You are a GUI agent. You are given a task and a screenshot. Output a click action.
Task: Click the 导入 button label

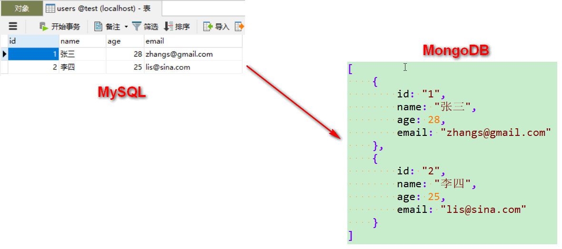[222, 27]
